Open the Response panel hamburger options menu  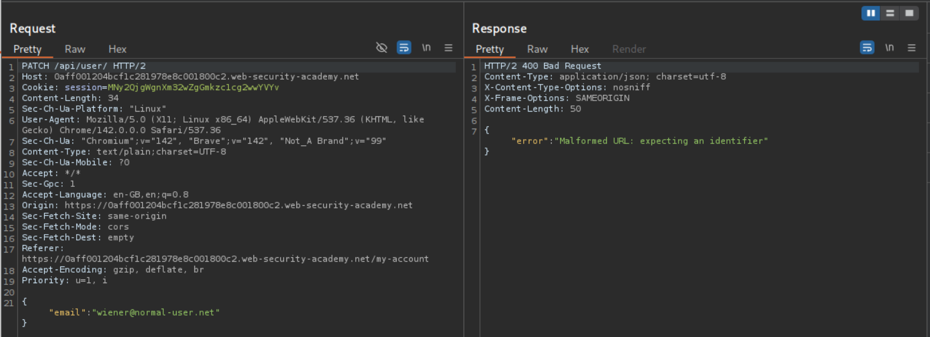click(x=911, y=48)
